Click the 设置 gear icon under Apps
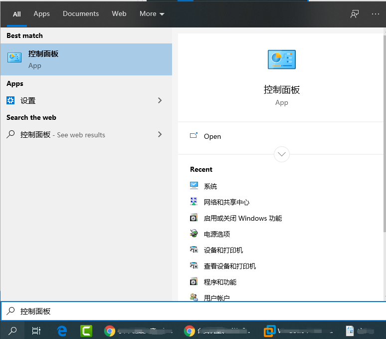This screenshot has width=386, height=339. pyautogui.click(x=11, y=100)
